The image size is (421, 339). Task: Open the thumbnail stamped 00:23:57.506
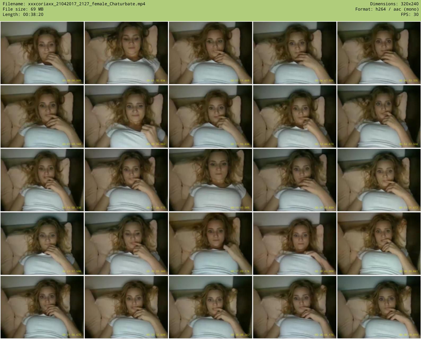pos(42,244)
